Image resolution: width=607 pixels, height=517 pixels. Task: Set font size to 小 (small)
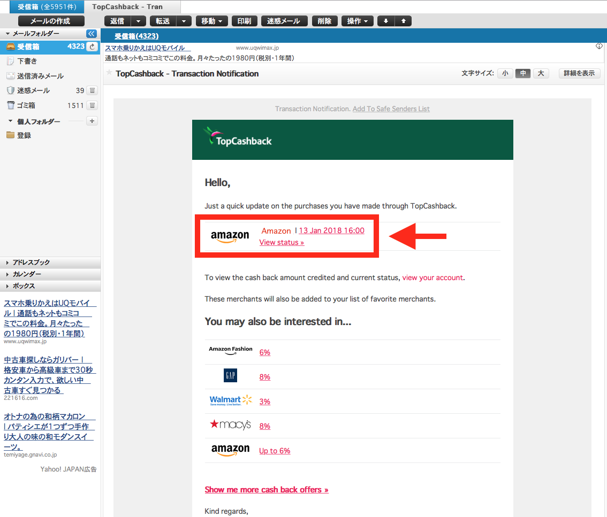(505, 73)
